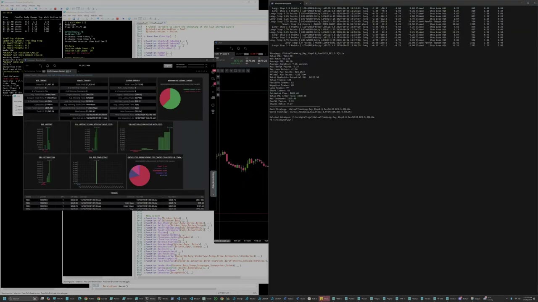The width and height of the screenshot is (538, 302).
Task: Open the Snippi taskbar item
Action: [x=475, y=299]
